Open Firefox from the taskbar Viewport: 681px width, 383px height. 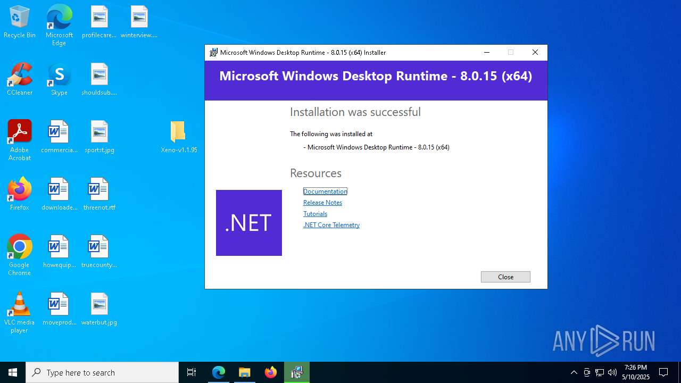(271, 372)
